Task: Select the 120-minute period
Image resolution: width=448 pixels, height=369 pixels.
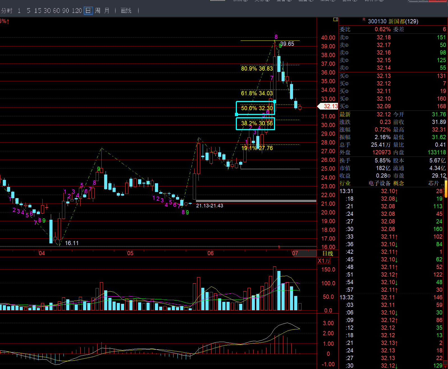Action: pyautogui.click(x=77, y=11)
